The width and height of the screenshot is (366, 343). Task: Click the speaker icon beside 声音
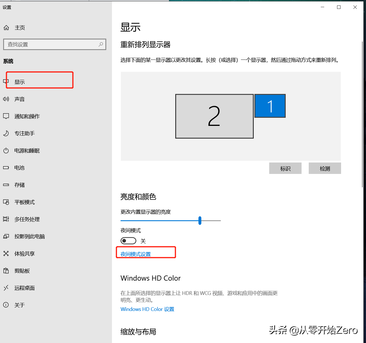[x=6, y=99]
